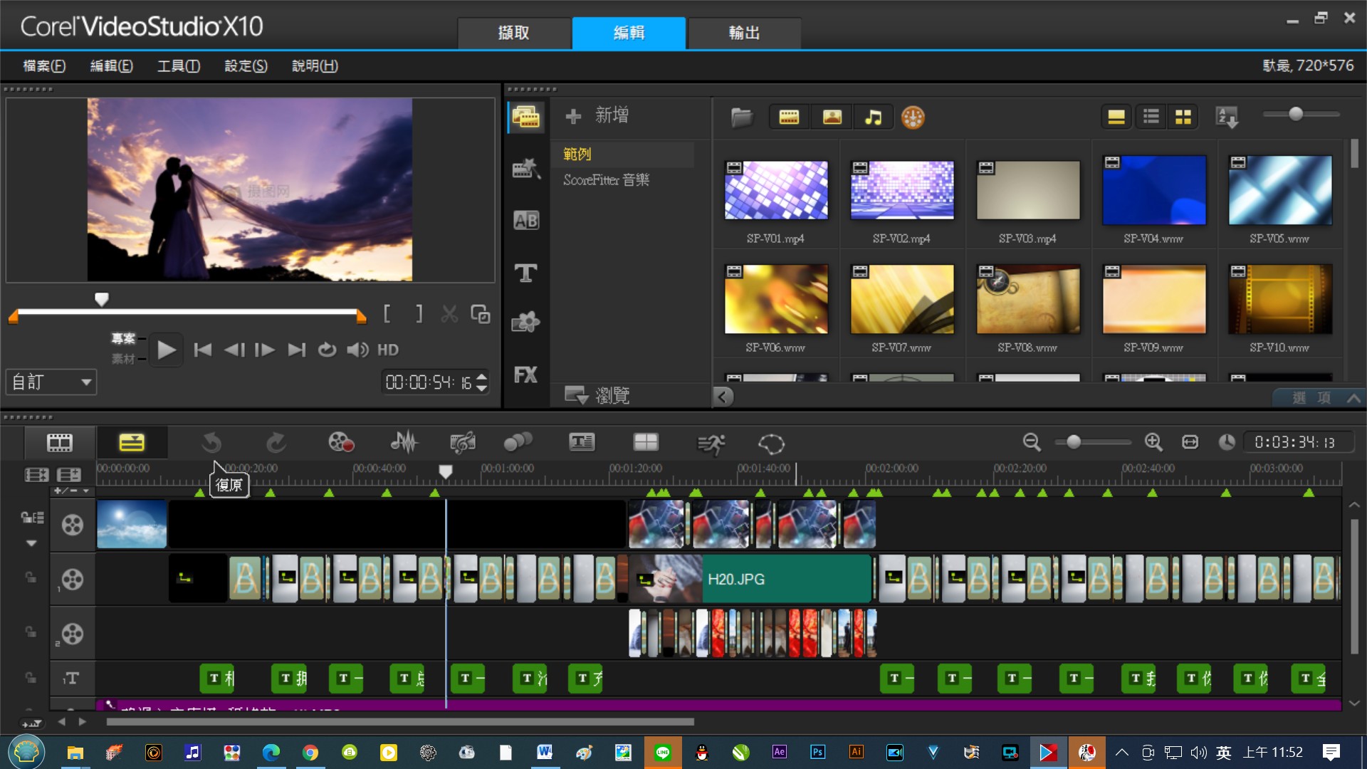This screenshot has height=769, width=1367.
Task: Open the Title (T) library
Action: click(526, 273)
